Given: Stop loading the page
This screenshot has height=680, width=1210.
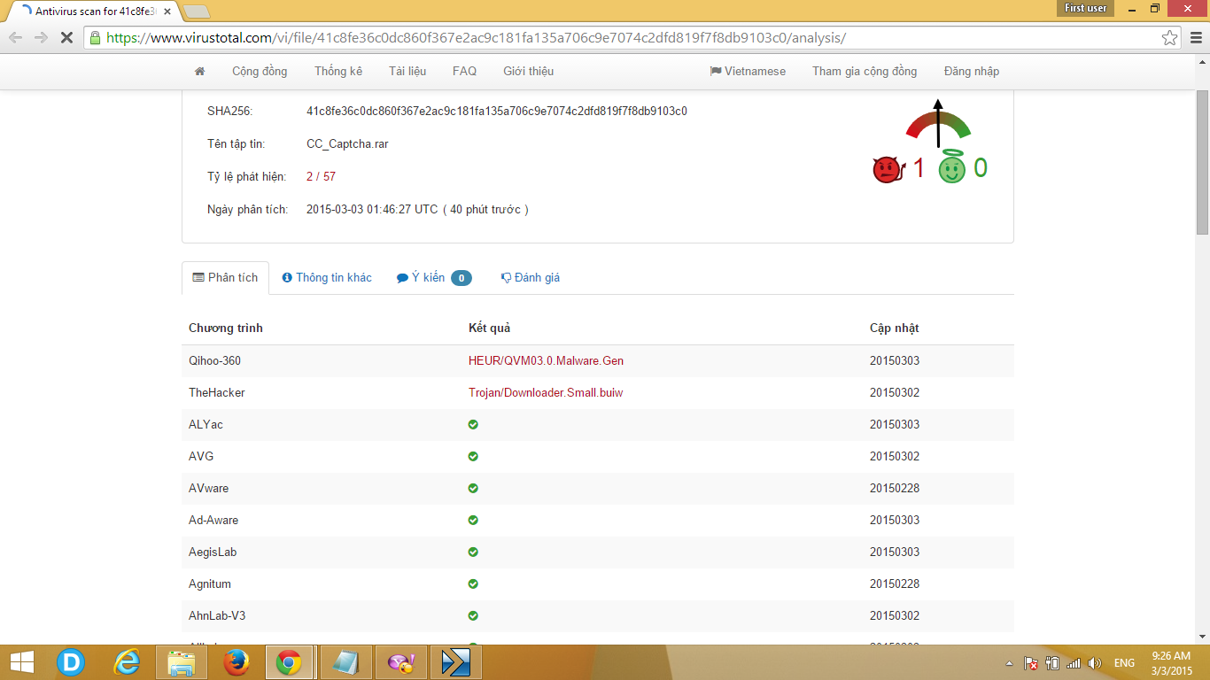Looking at the screenshot, I should point(66,37).
